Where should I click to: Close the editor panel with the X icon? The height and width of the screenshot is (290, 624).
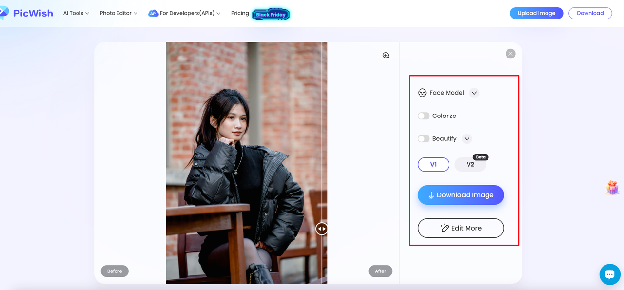point(510,54)
